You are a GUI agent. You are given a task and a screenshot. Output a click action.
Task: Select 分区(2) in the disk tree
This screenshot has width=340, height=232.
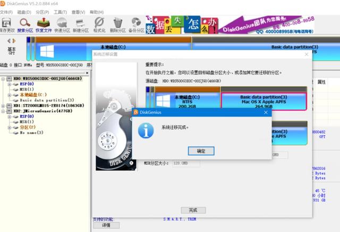tap(28, 127)
